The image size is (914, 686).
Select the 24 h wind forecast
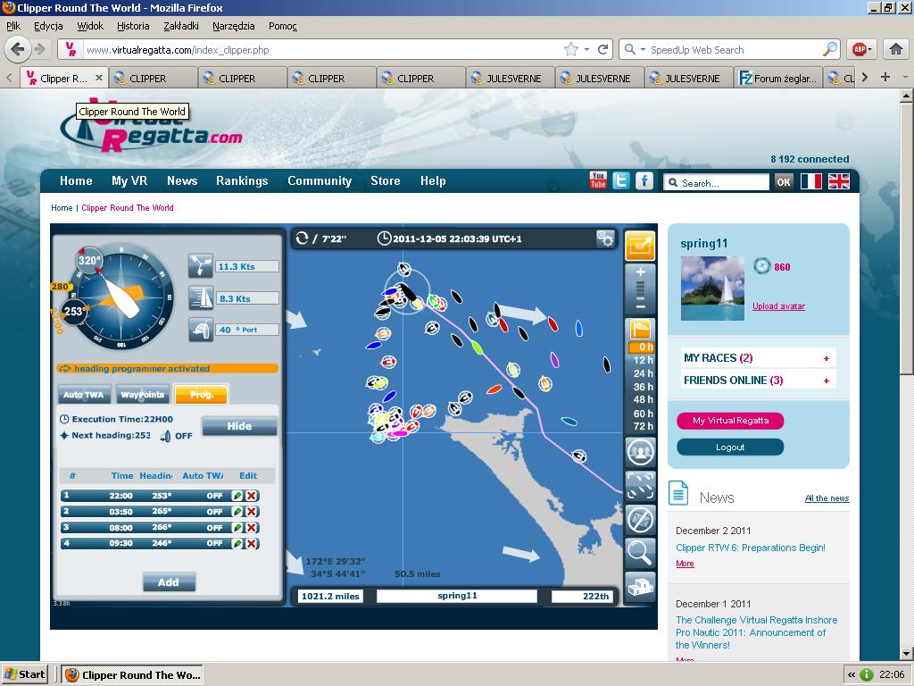643,373
